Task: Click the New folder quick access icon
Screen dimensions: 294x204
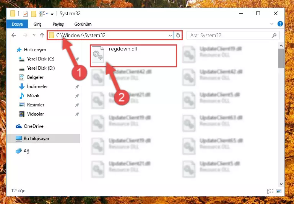Action: coord(34,14)
